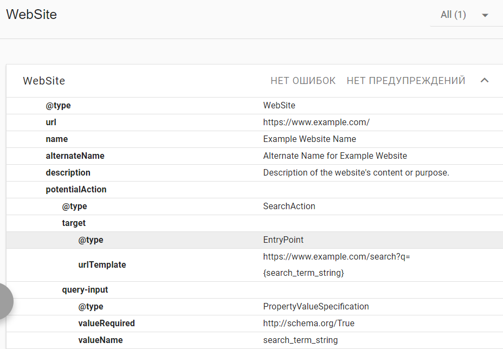Click the grey circular button at left edge
Viewport: 503px width, 349px height.
[4, 301]
